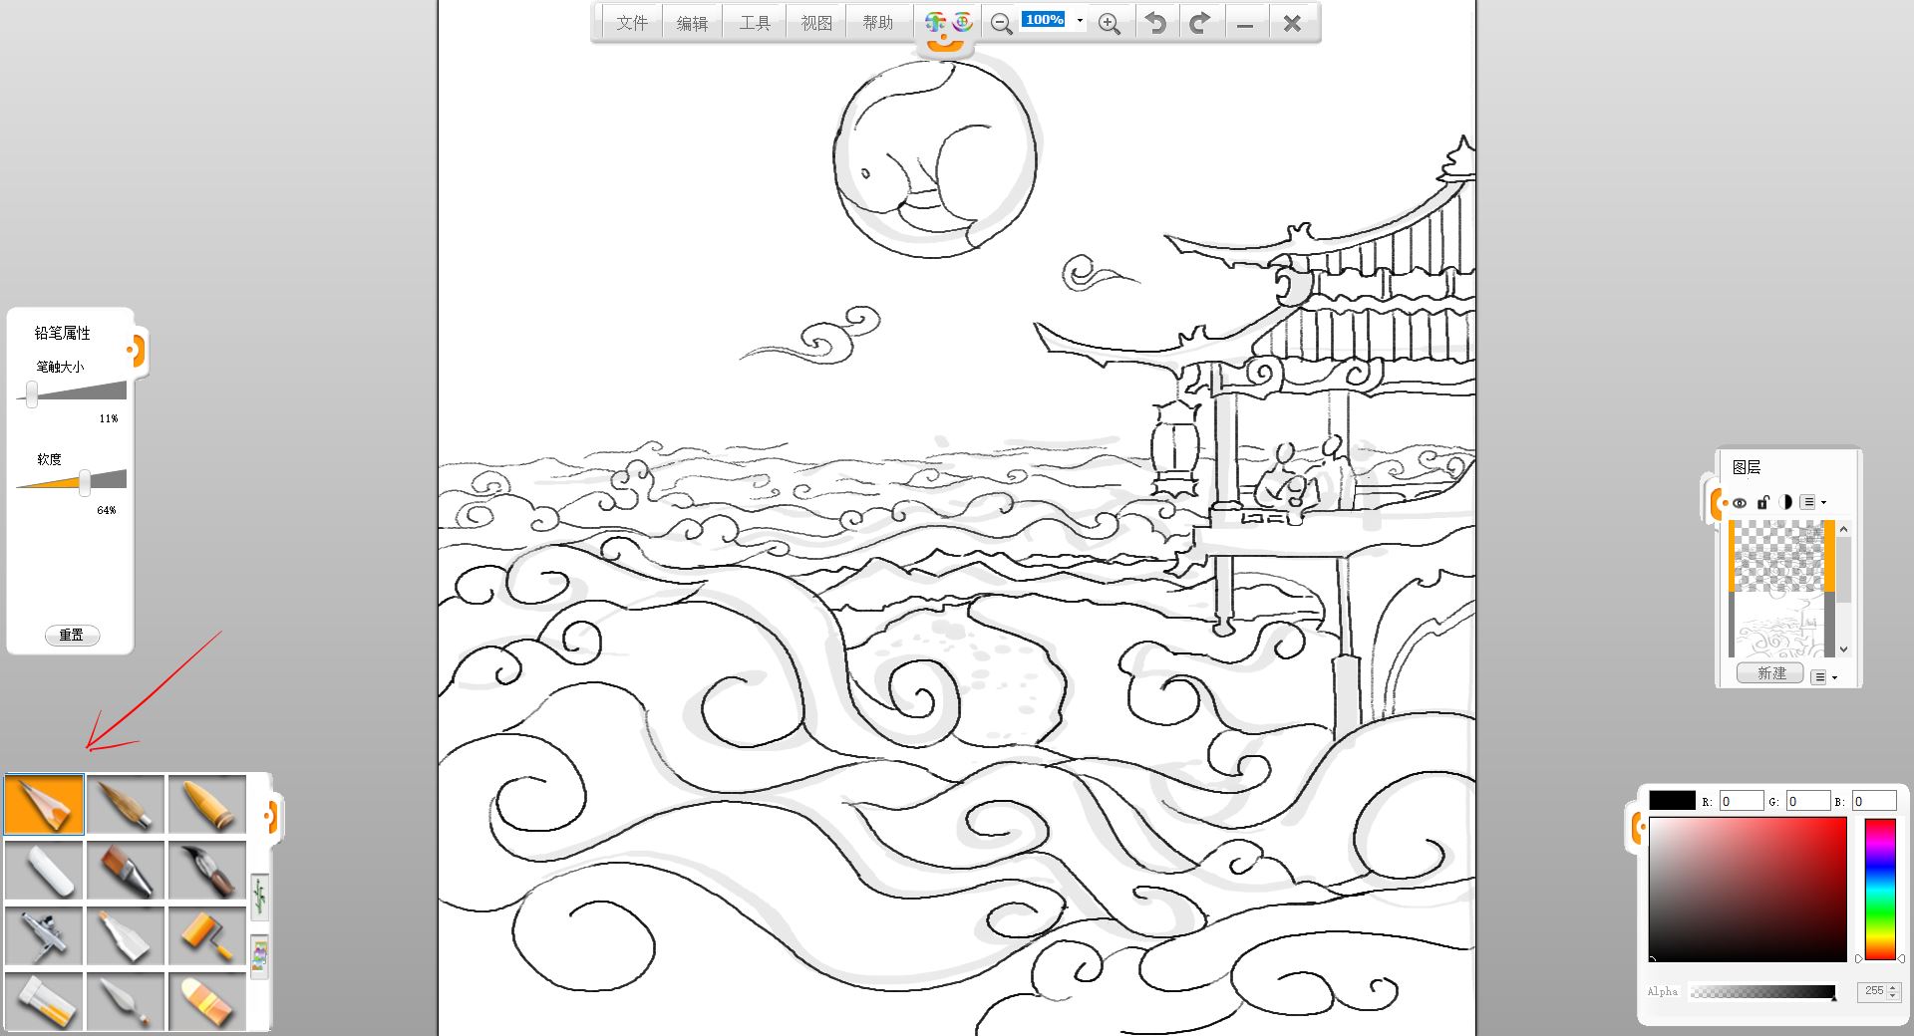Toggle the layer lock icon
The image size is (1914, 1036).
pyautogui.click(x=1762, y=502)
